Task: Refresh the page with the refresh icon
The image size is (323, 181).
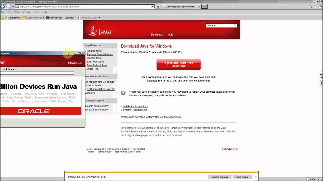Action: point(158,7)
